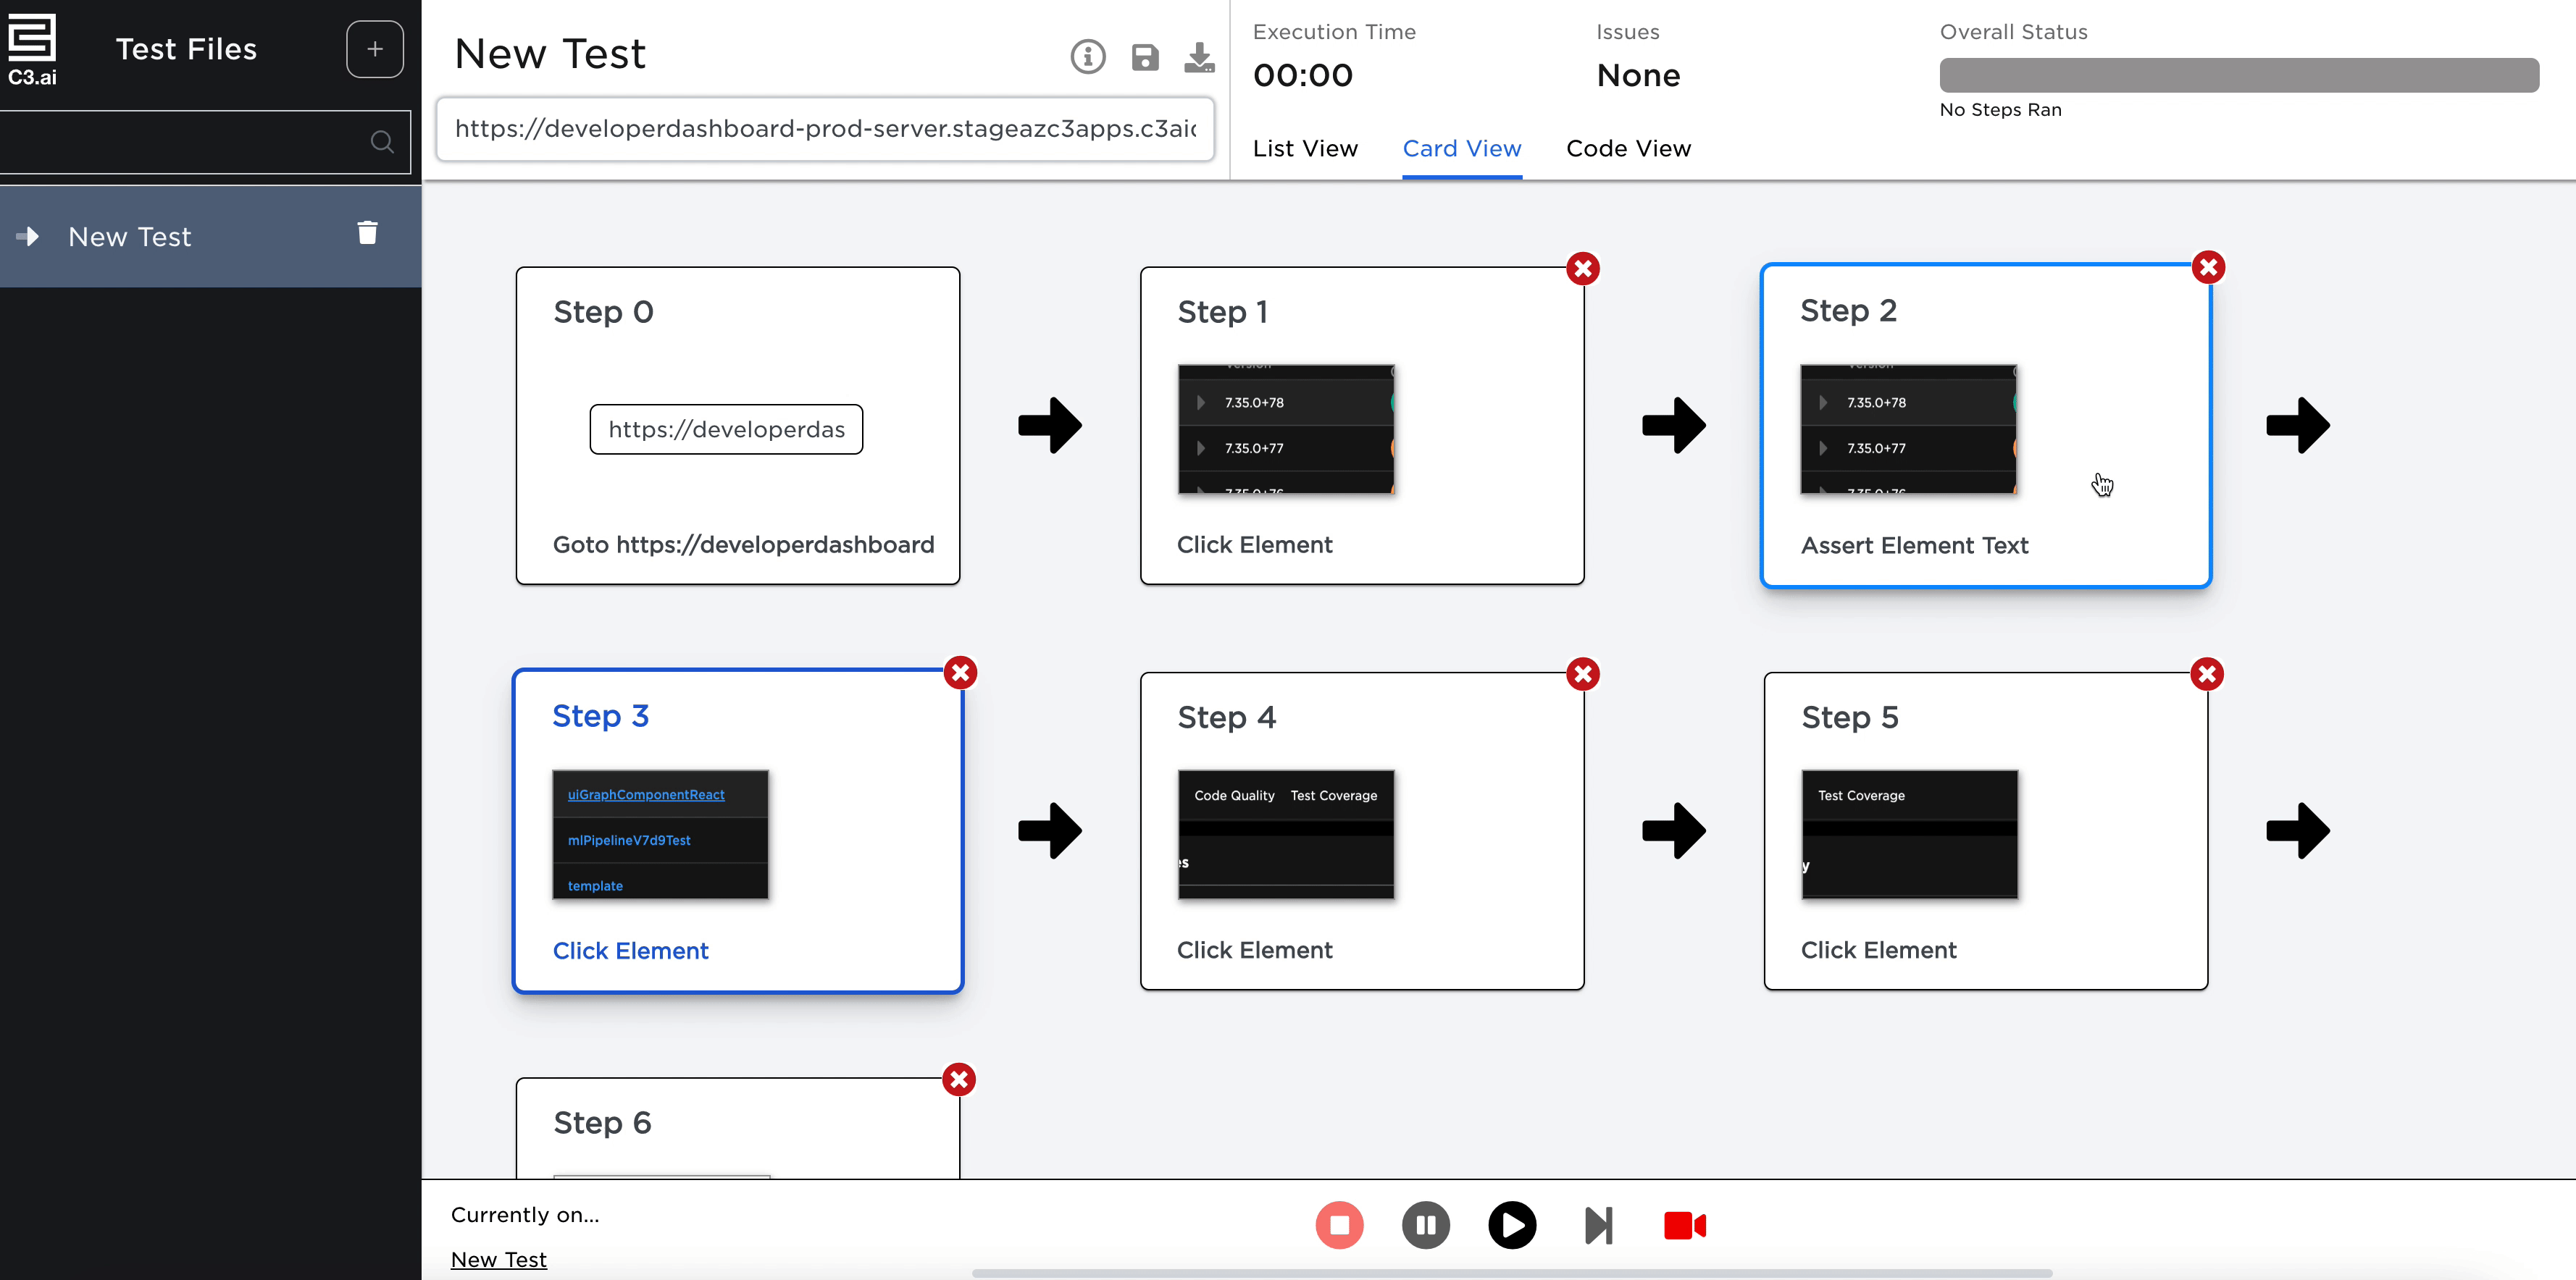Screen dimensions: 2576x1280
Task: Pause the running test
Action: point(1426,1225)
